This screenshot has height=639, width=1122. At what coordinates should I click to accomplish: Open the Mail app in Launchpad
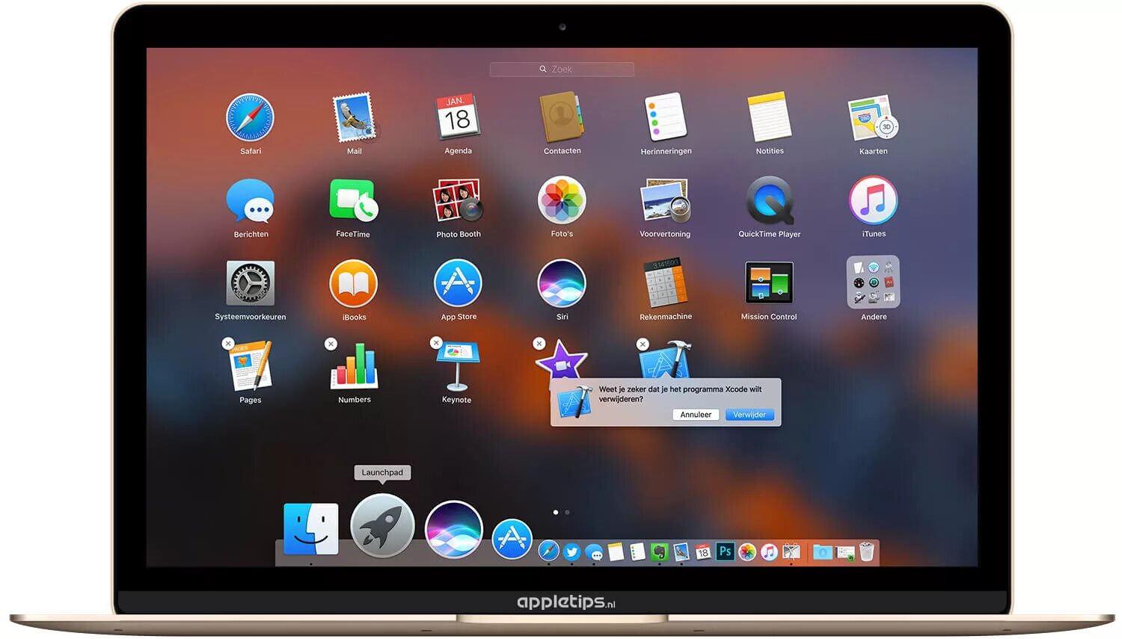pos(354,117)
